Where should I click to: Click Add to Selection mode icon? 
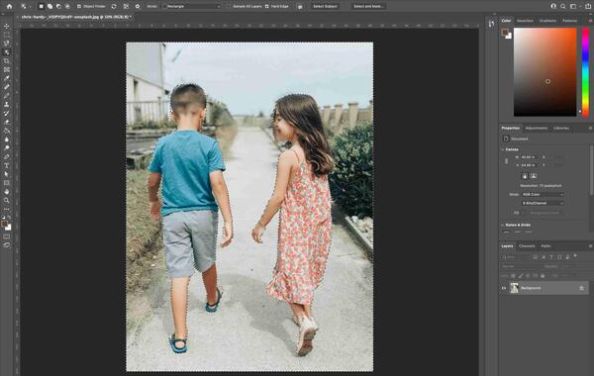pos(49,7)
